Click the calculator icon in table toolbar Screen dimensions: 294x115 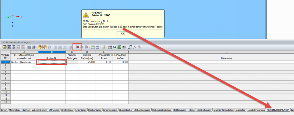124,47
